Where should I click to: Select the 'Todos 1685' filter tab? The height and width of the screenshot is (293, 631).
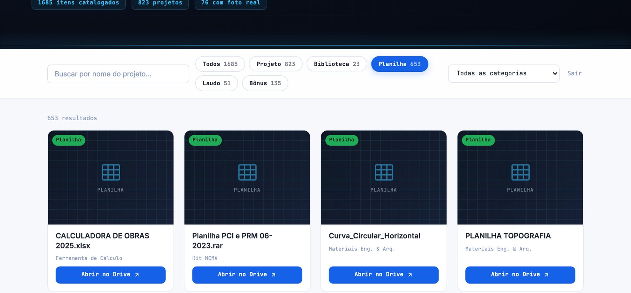[x=220, y=64]
